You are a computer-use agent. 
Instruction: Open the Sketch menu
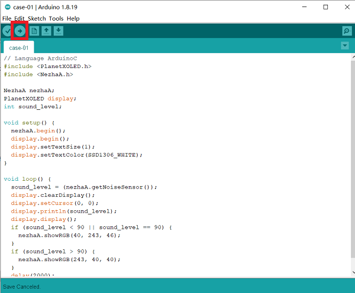coord(37,18)
